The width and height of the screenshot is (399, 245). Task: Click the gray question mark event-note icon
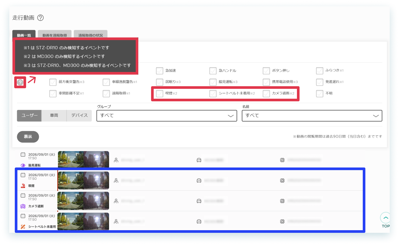click(20, 82)
